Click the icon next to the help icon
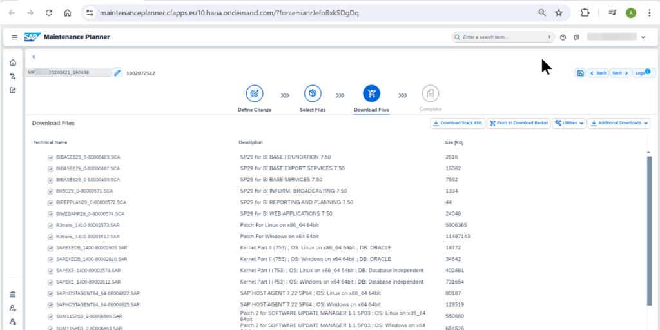The width and height of the screenshot is (660, 330). [577, 37]
